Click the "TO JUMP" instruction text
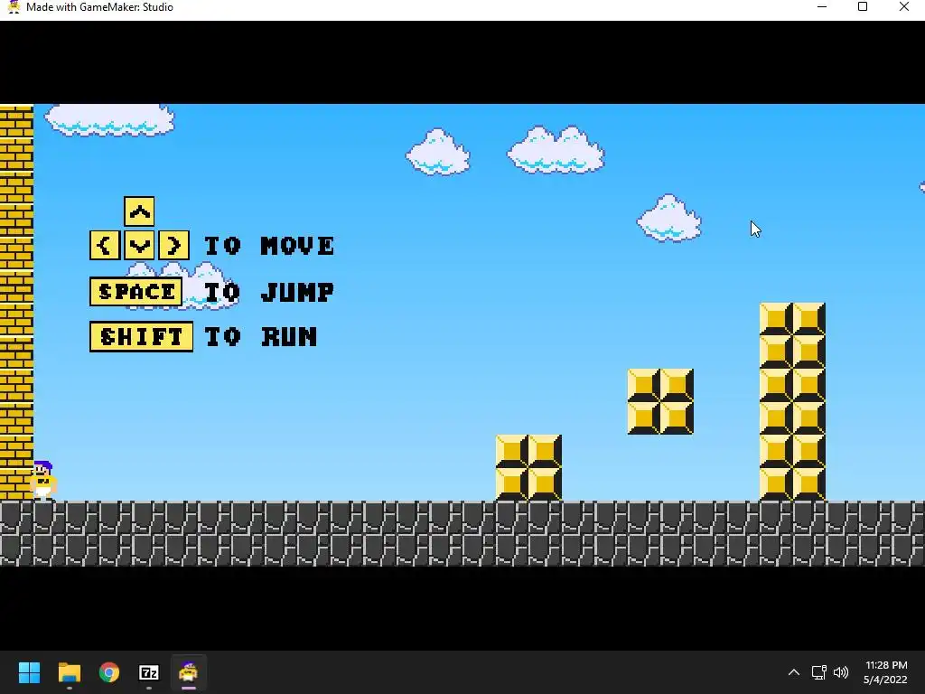925x694 pixels. pyautogui.click(x=269, y=292)
